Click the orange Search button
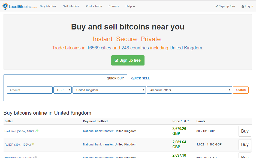This screenshot has width=256, height=158. click(x=241, y=90)
